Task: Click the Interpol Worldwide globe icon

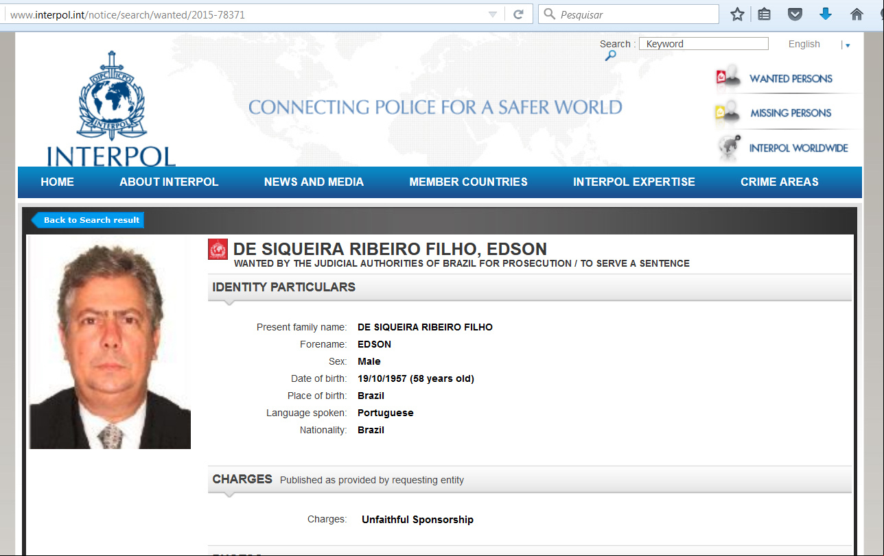Action: [730, 147]
